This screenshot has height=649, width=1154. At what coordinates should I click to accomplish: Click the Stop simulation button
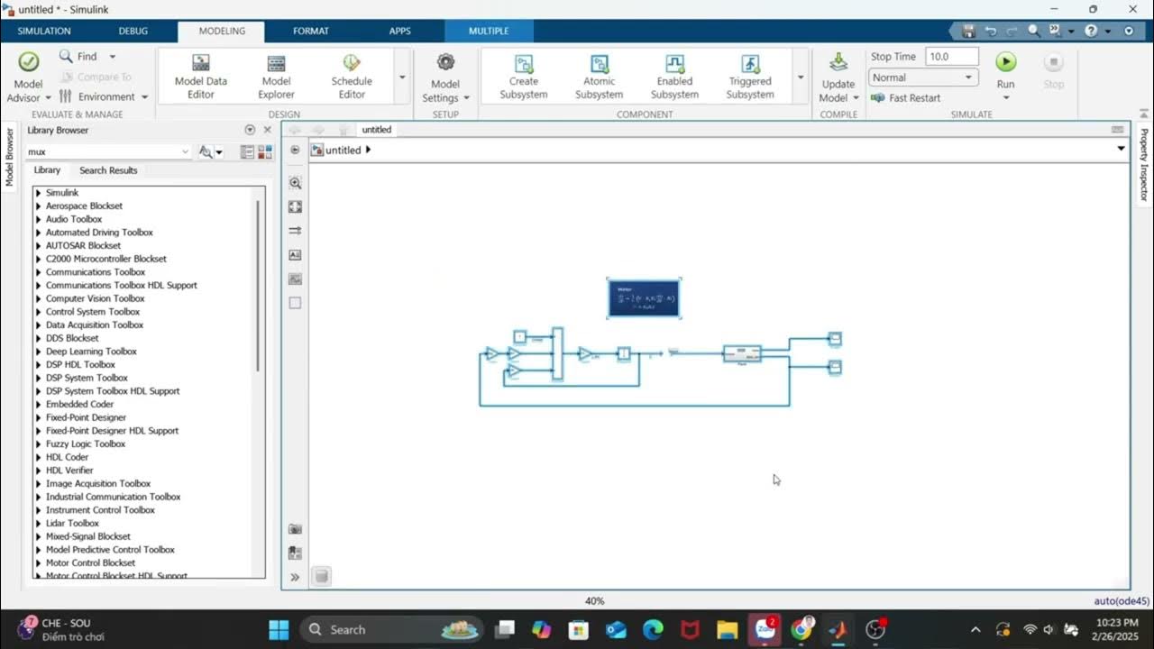tap(1053, 72)
